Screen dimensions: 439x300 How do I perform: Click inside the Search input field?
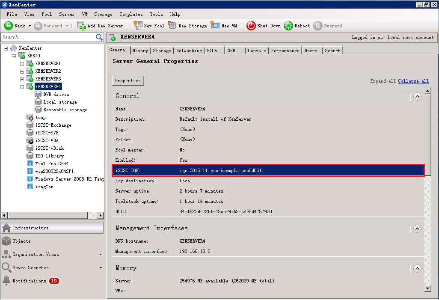tap(48, 37)
